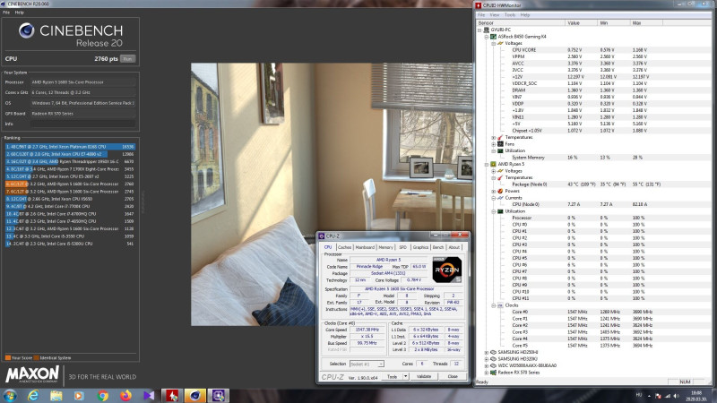
Task: Collapse AMD Ryzen 5 node
Action: [487, 164]
